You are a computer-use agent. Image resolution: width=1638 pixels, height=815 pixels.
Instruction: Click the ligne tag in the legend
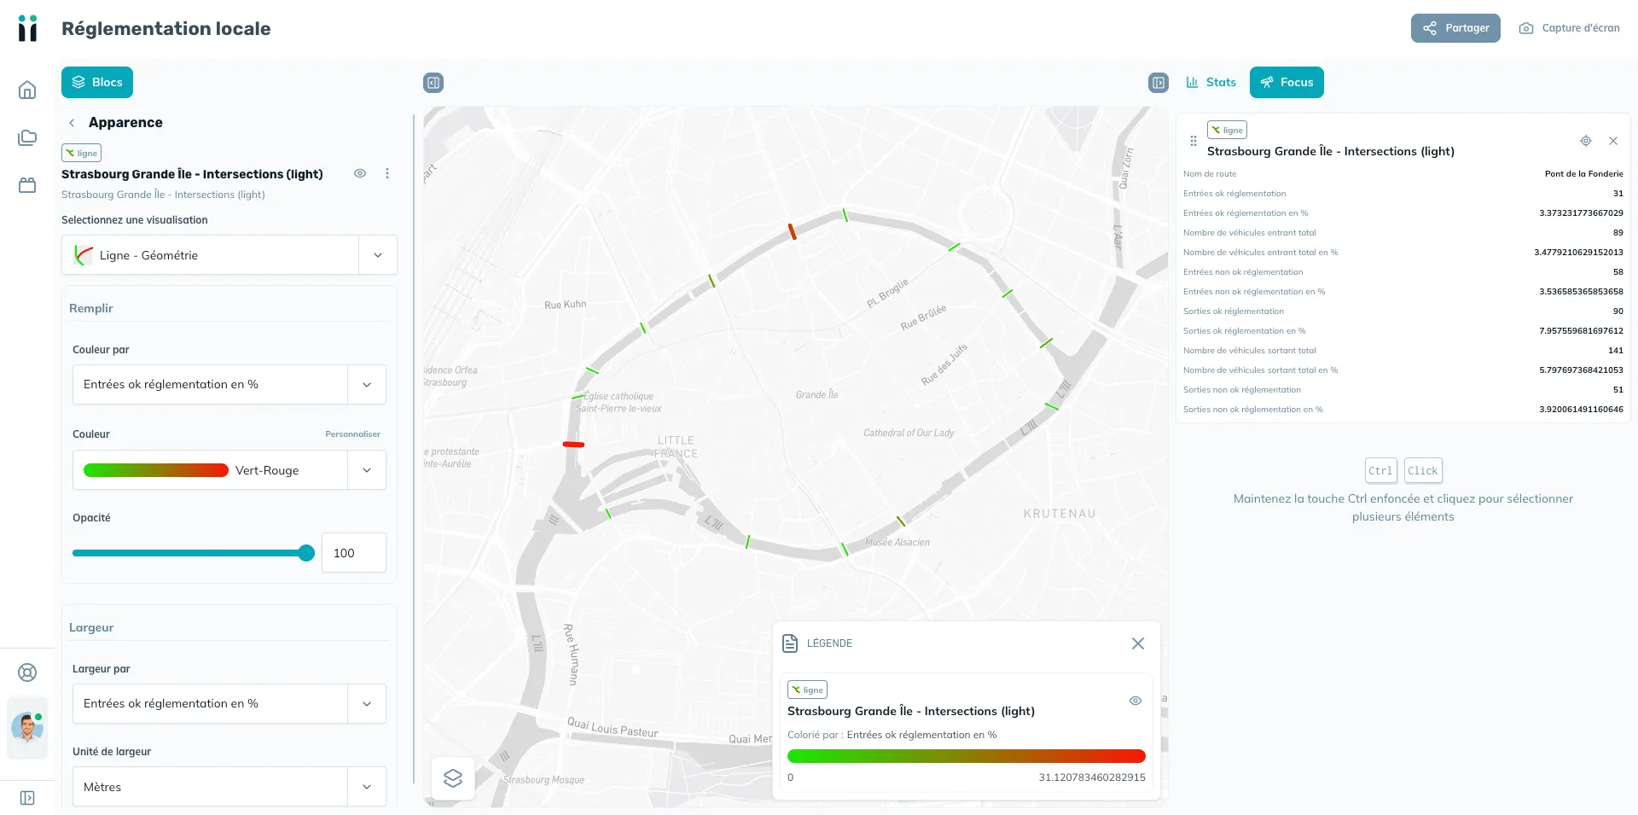[807, 690]
